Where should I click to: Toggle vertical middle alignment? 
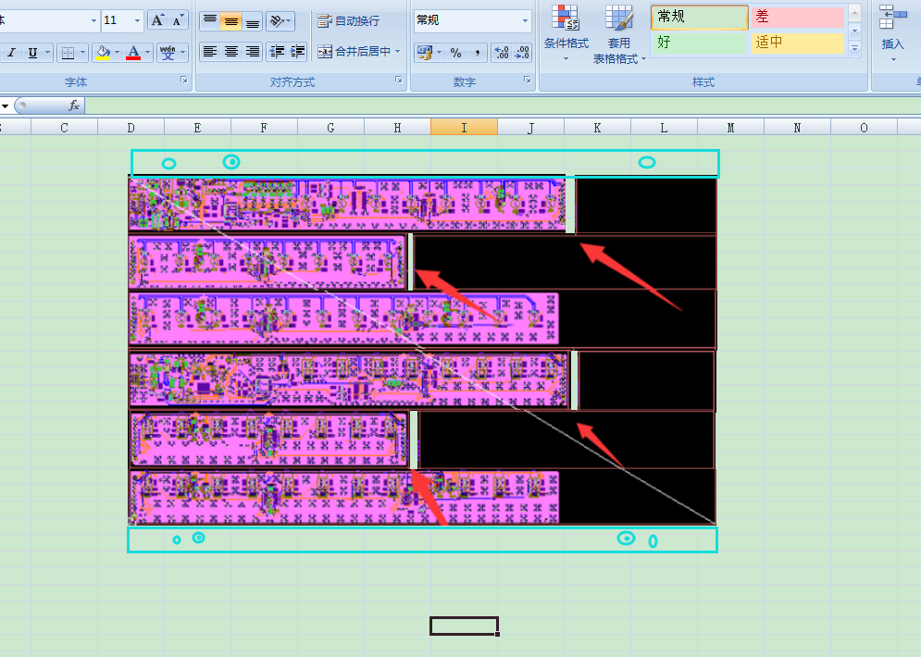(x=231, y=20)
